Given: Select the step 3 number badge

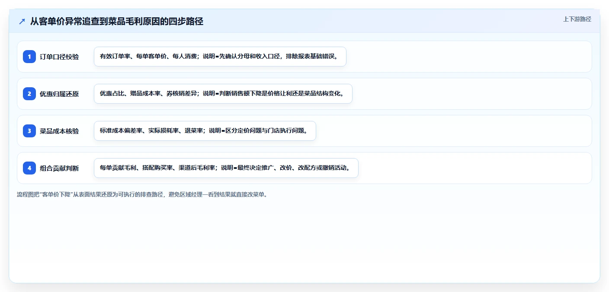Looking at the screenshot, I should [29, 131].
